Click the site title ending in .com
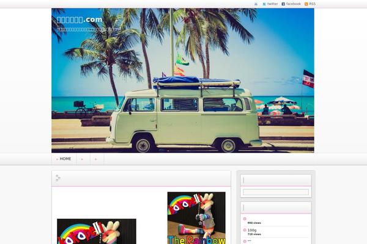Viewport: 367px width, 244px height. 80,20
